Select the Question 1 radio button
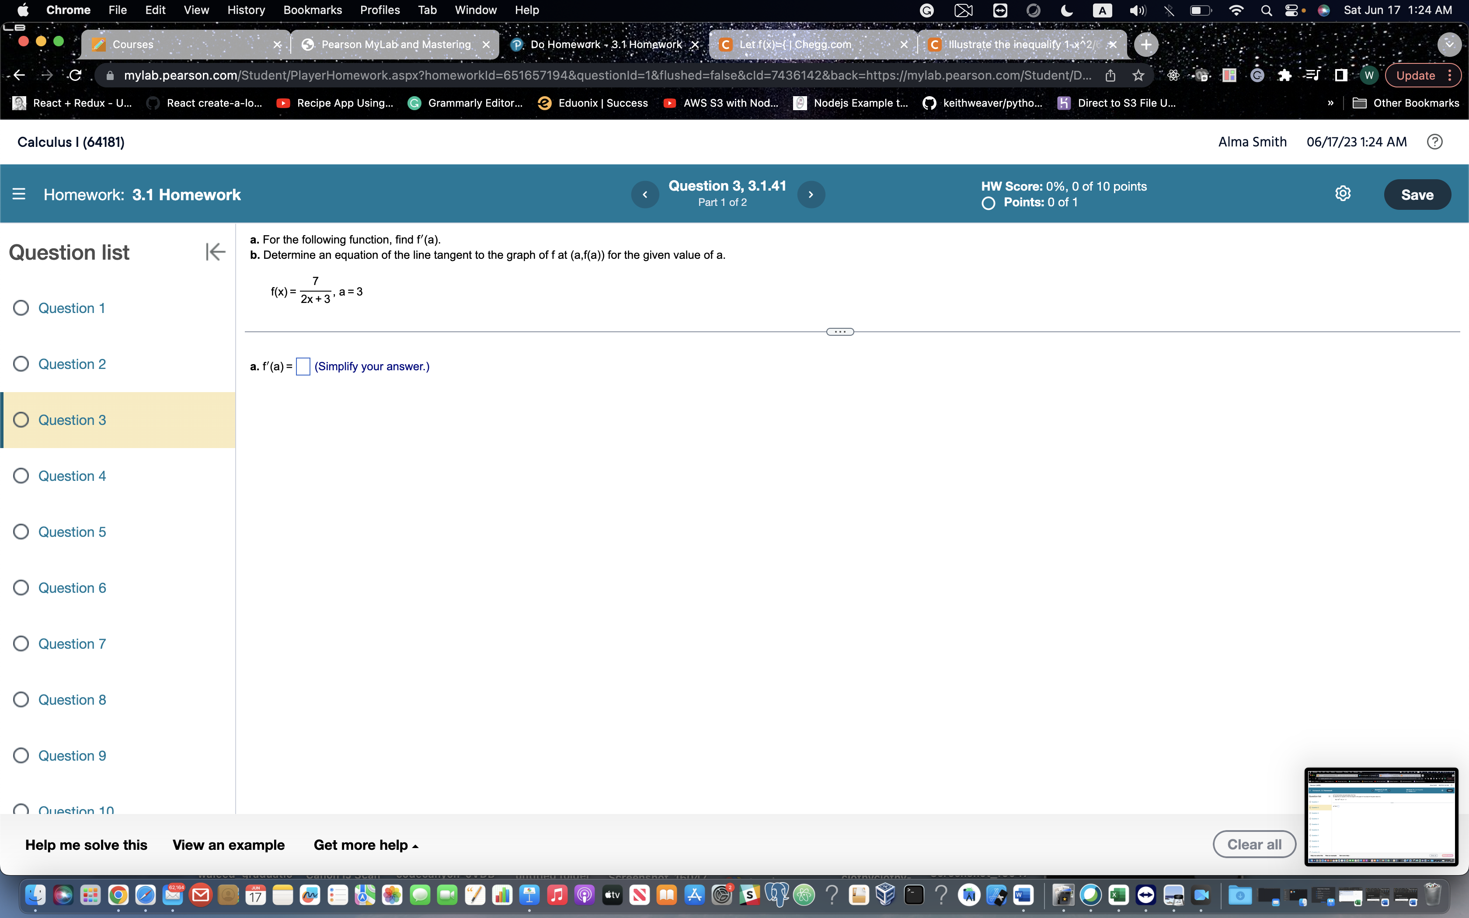 point(21,308)
